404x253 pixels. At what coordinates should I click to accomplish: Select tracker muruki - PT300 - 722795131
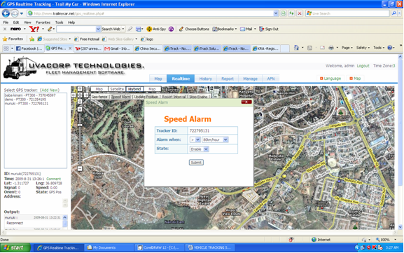point(27,104)
